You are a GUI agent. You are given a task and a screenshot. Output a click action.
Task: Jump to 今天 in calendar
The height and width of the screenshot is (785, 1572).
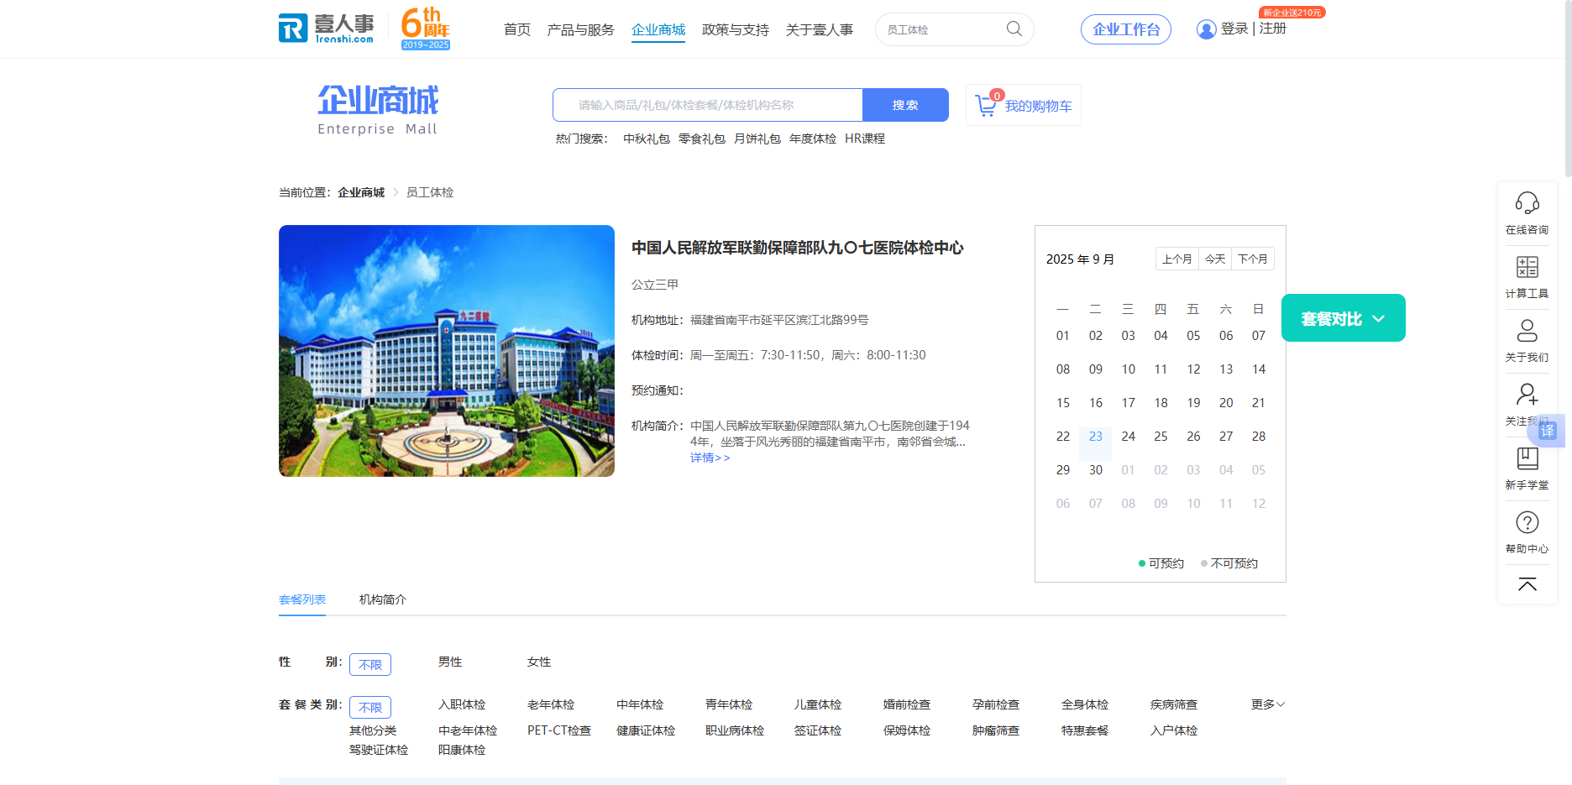point(1215,259)
